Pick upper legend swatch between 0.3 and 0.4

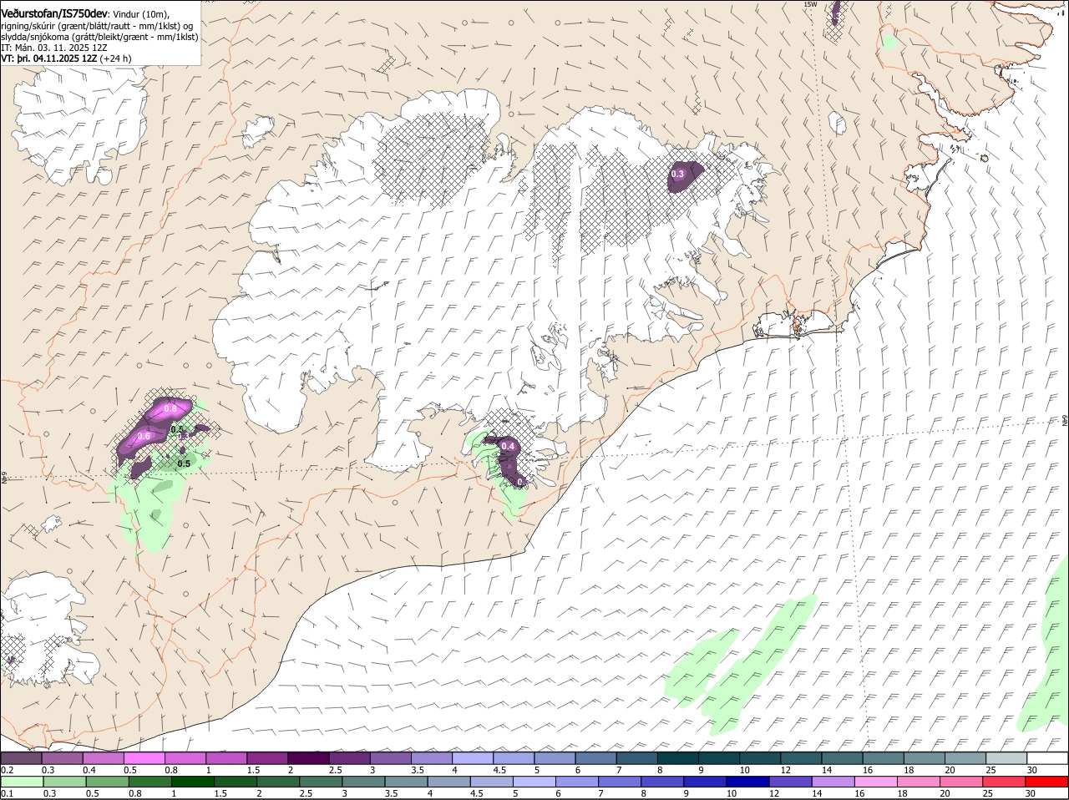[x=62, y=758]
